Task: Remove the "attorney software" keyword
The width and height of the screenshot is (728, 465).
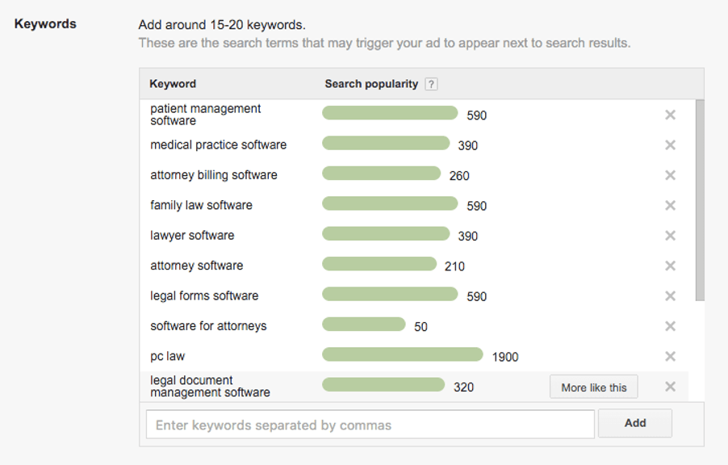Action: tap(670, 266)
